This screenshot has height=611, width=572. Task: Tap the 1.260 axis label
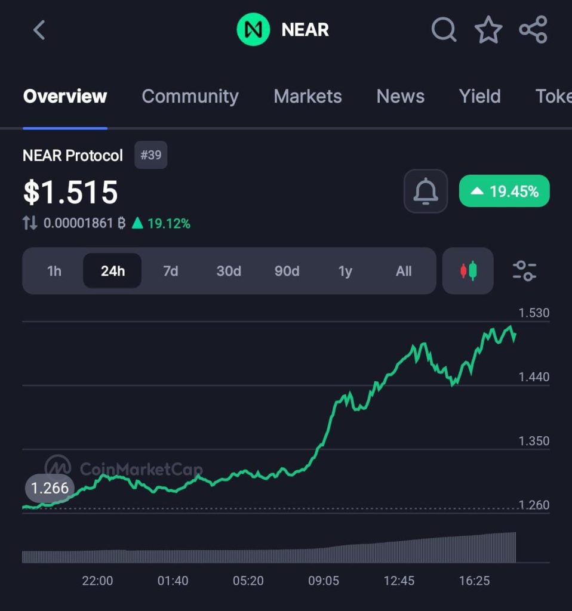pyautogui.click(x=533, y=505)
